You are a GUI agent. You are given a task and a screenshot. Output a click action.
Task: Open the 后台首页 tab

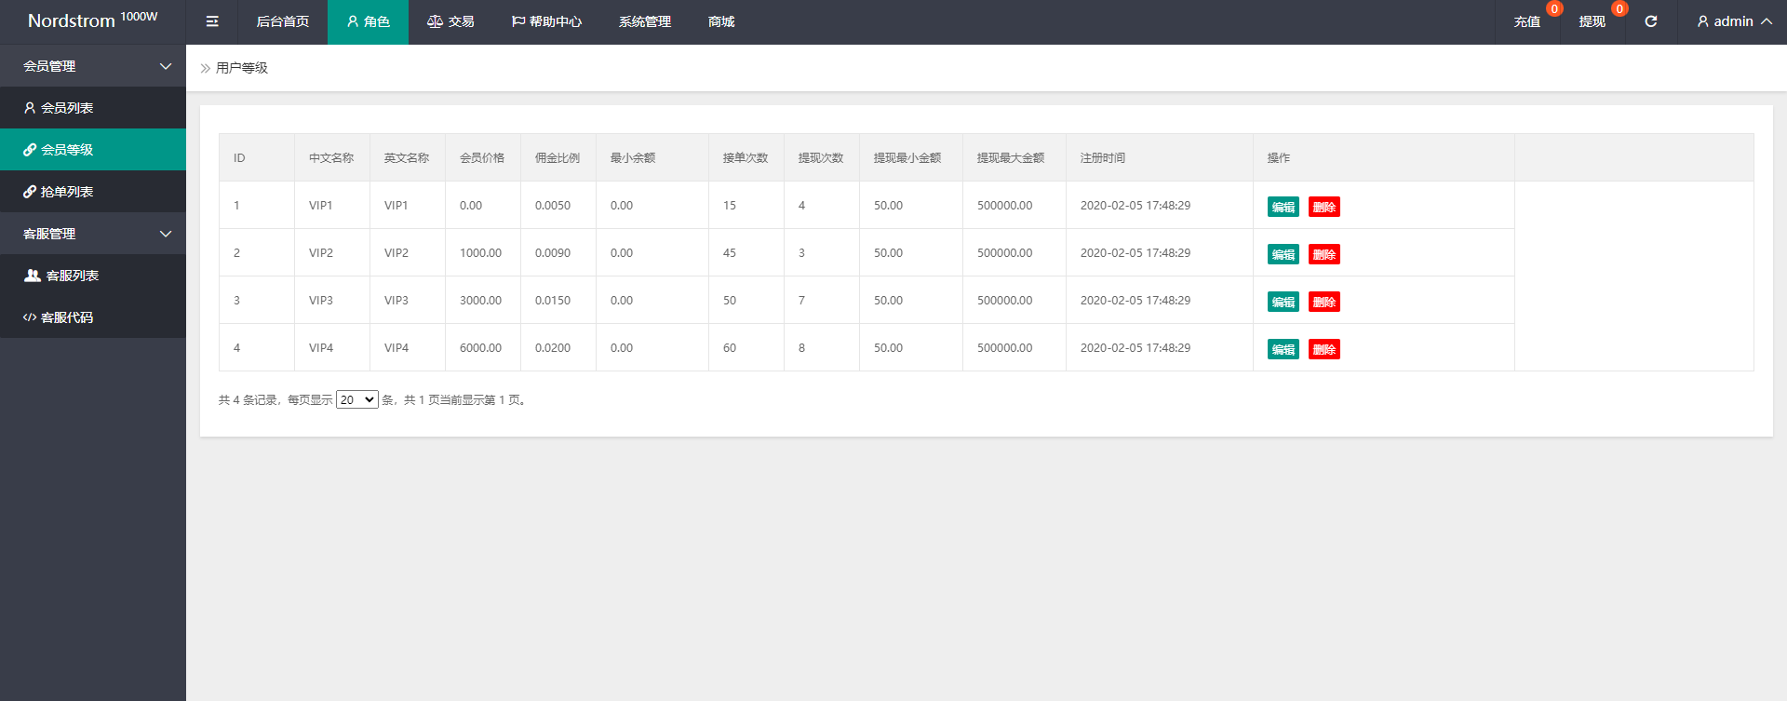pos(283,21)
